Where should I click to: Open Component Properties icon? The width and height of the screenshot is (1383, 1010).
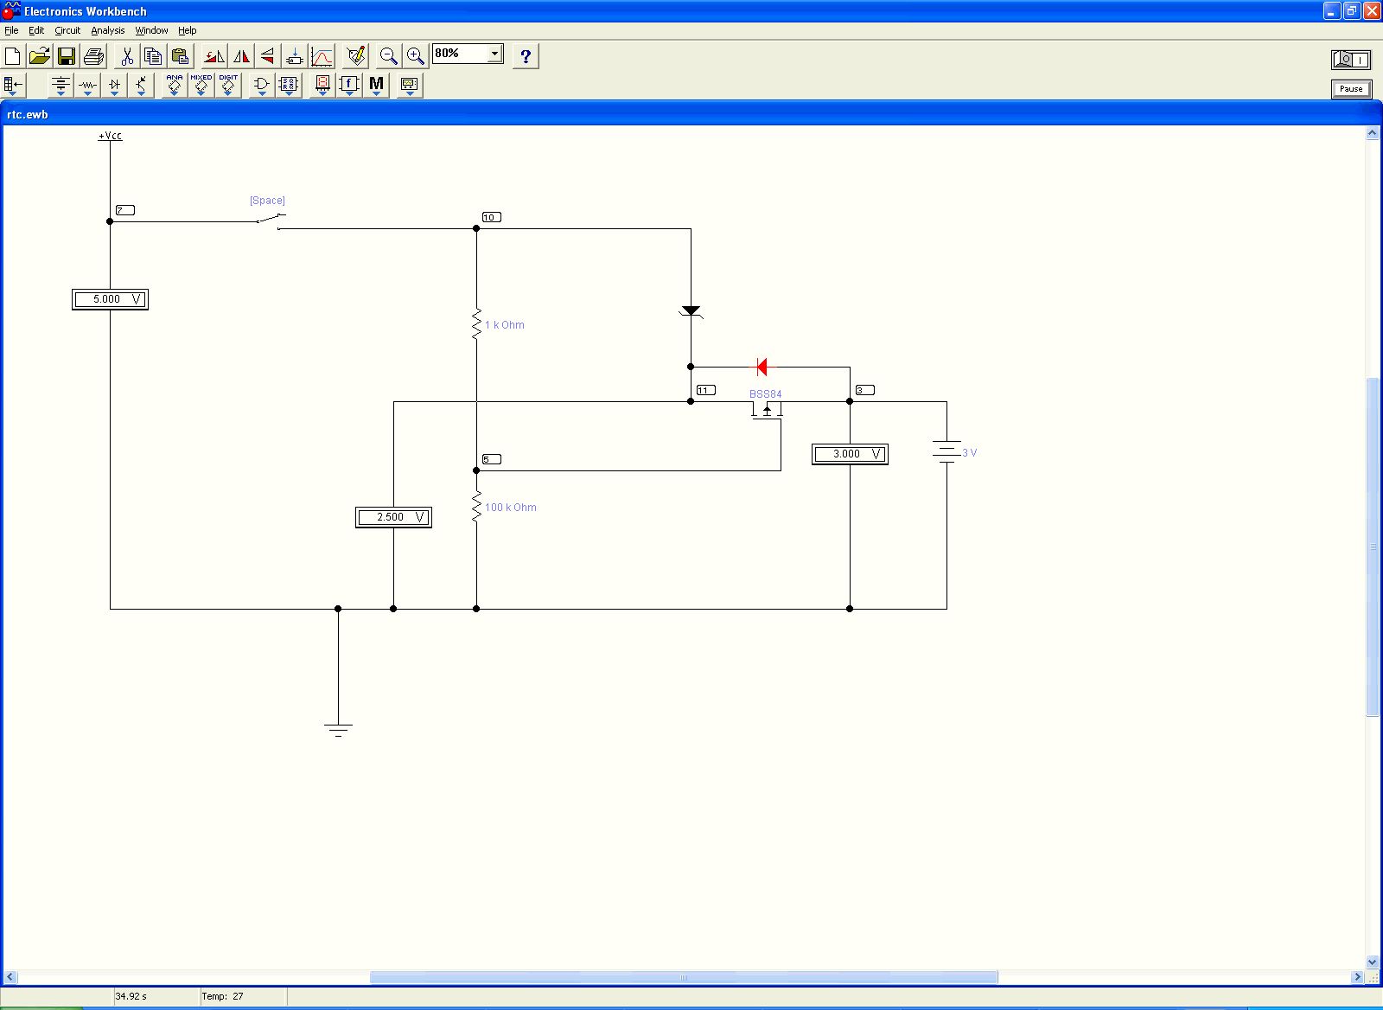(355, 57)
